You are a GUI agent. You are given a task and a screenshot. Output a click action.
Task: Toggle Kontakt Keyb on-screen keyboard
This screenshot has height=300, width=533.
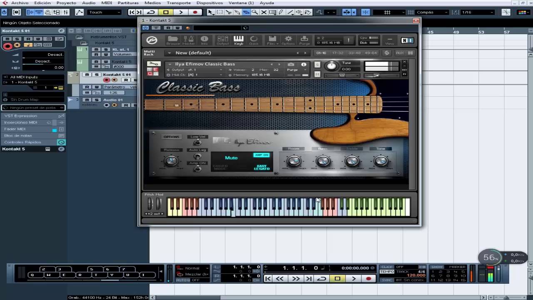click(x=239, y=40)
